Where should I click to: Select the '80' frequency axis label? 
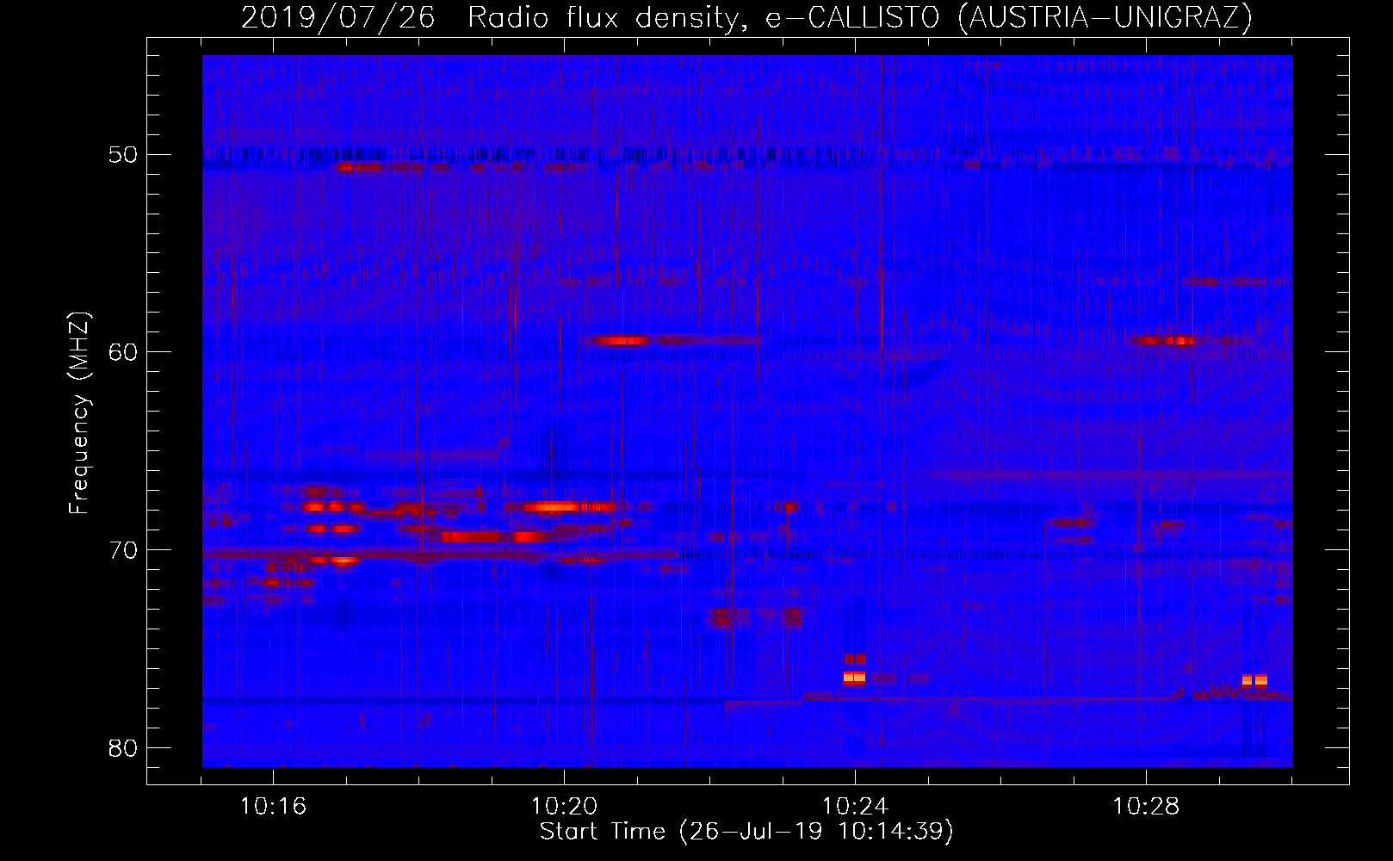123,747
